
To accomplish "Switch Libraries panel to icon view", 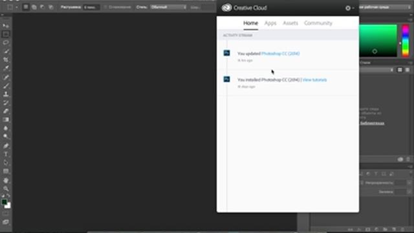I will pos(400,70).
